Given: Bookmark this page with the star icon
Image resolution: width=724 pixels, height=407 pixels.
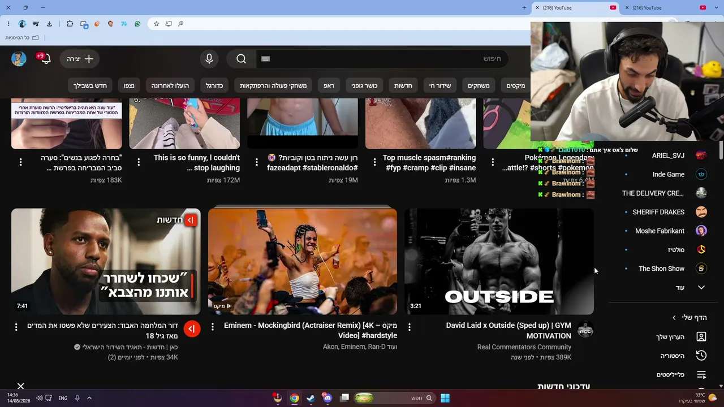Looking at the screenshot, I should 157,24.
